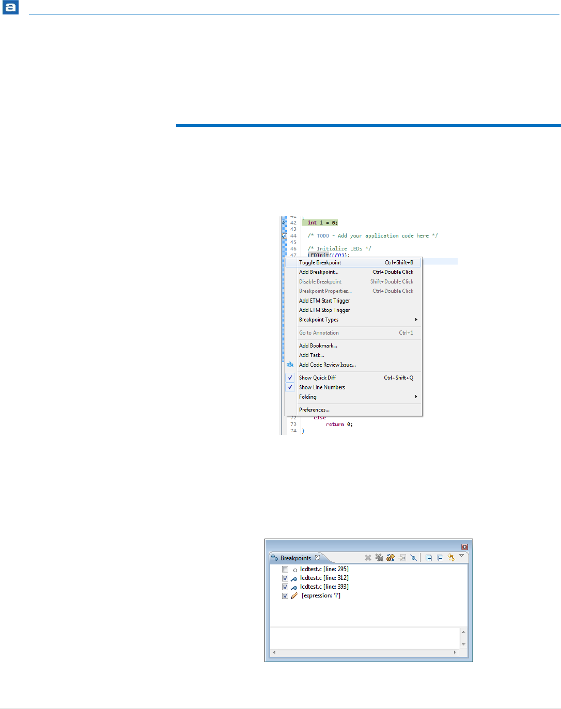The image size is (561, 709).
Task: Click the disabled Breakpoint Properties... entry
Action: 353,291
